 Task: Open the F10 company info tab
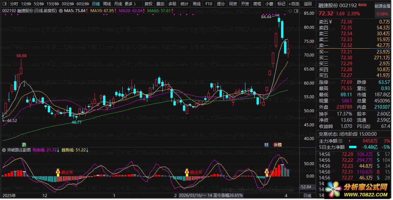(x=208, y=4)
